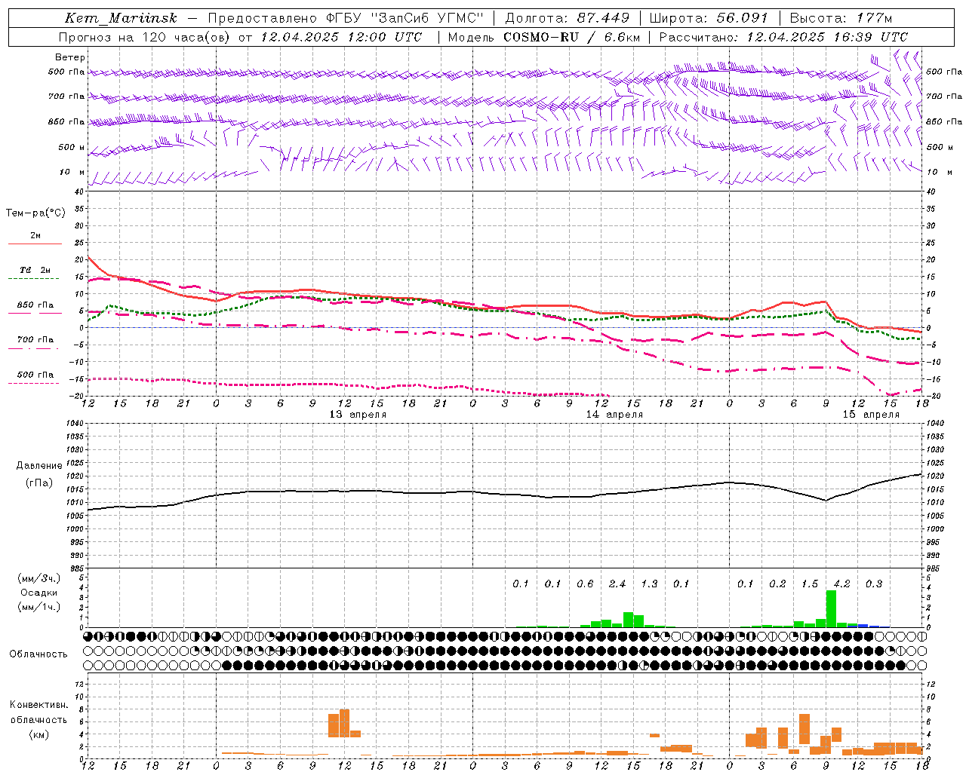Viewport: 966px width, 772px height.
Task: Click the precipitation total 0.3
Action: [874, 584]
